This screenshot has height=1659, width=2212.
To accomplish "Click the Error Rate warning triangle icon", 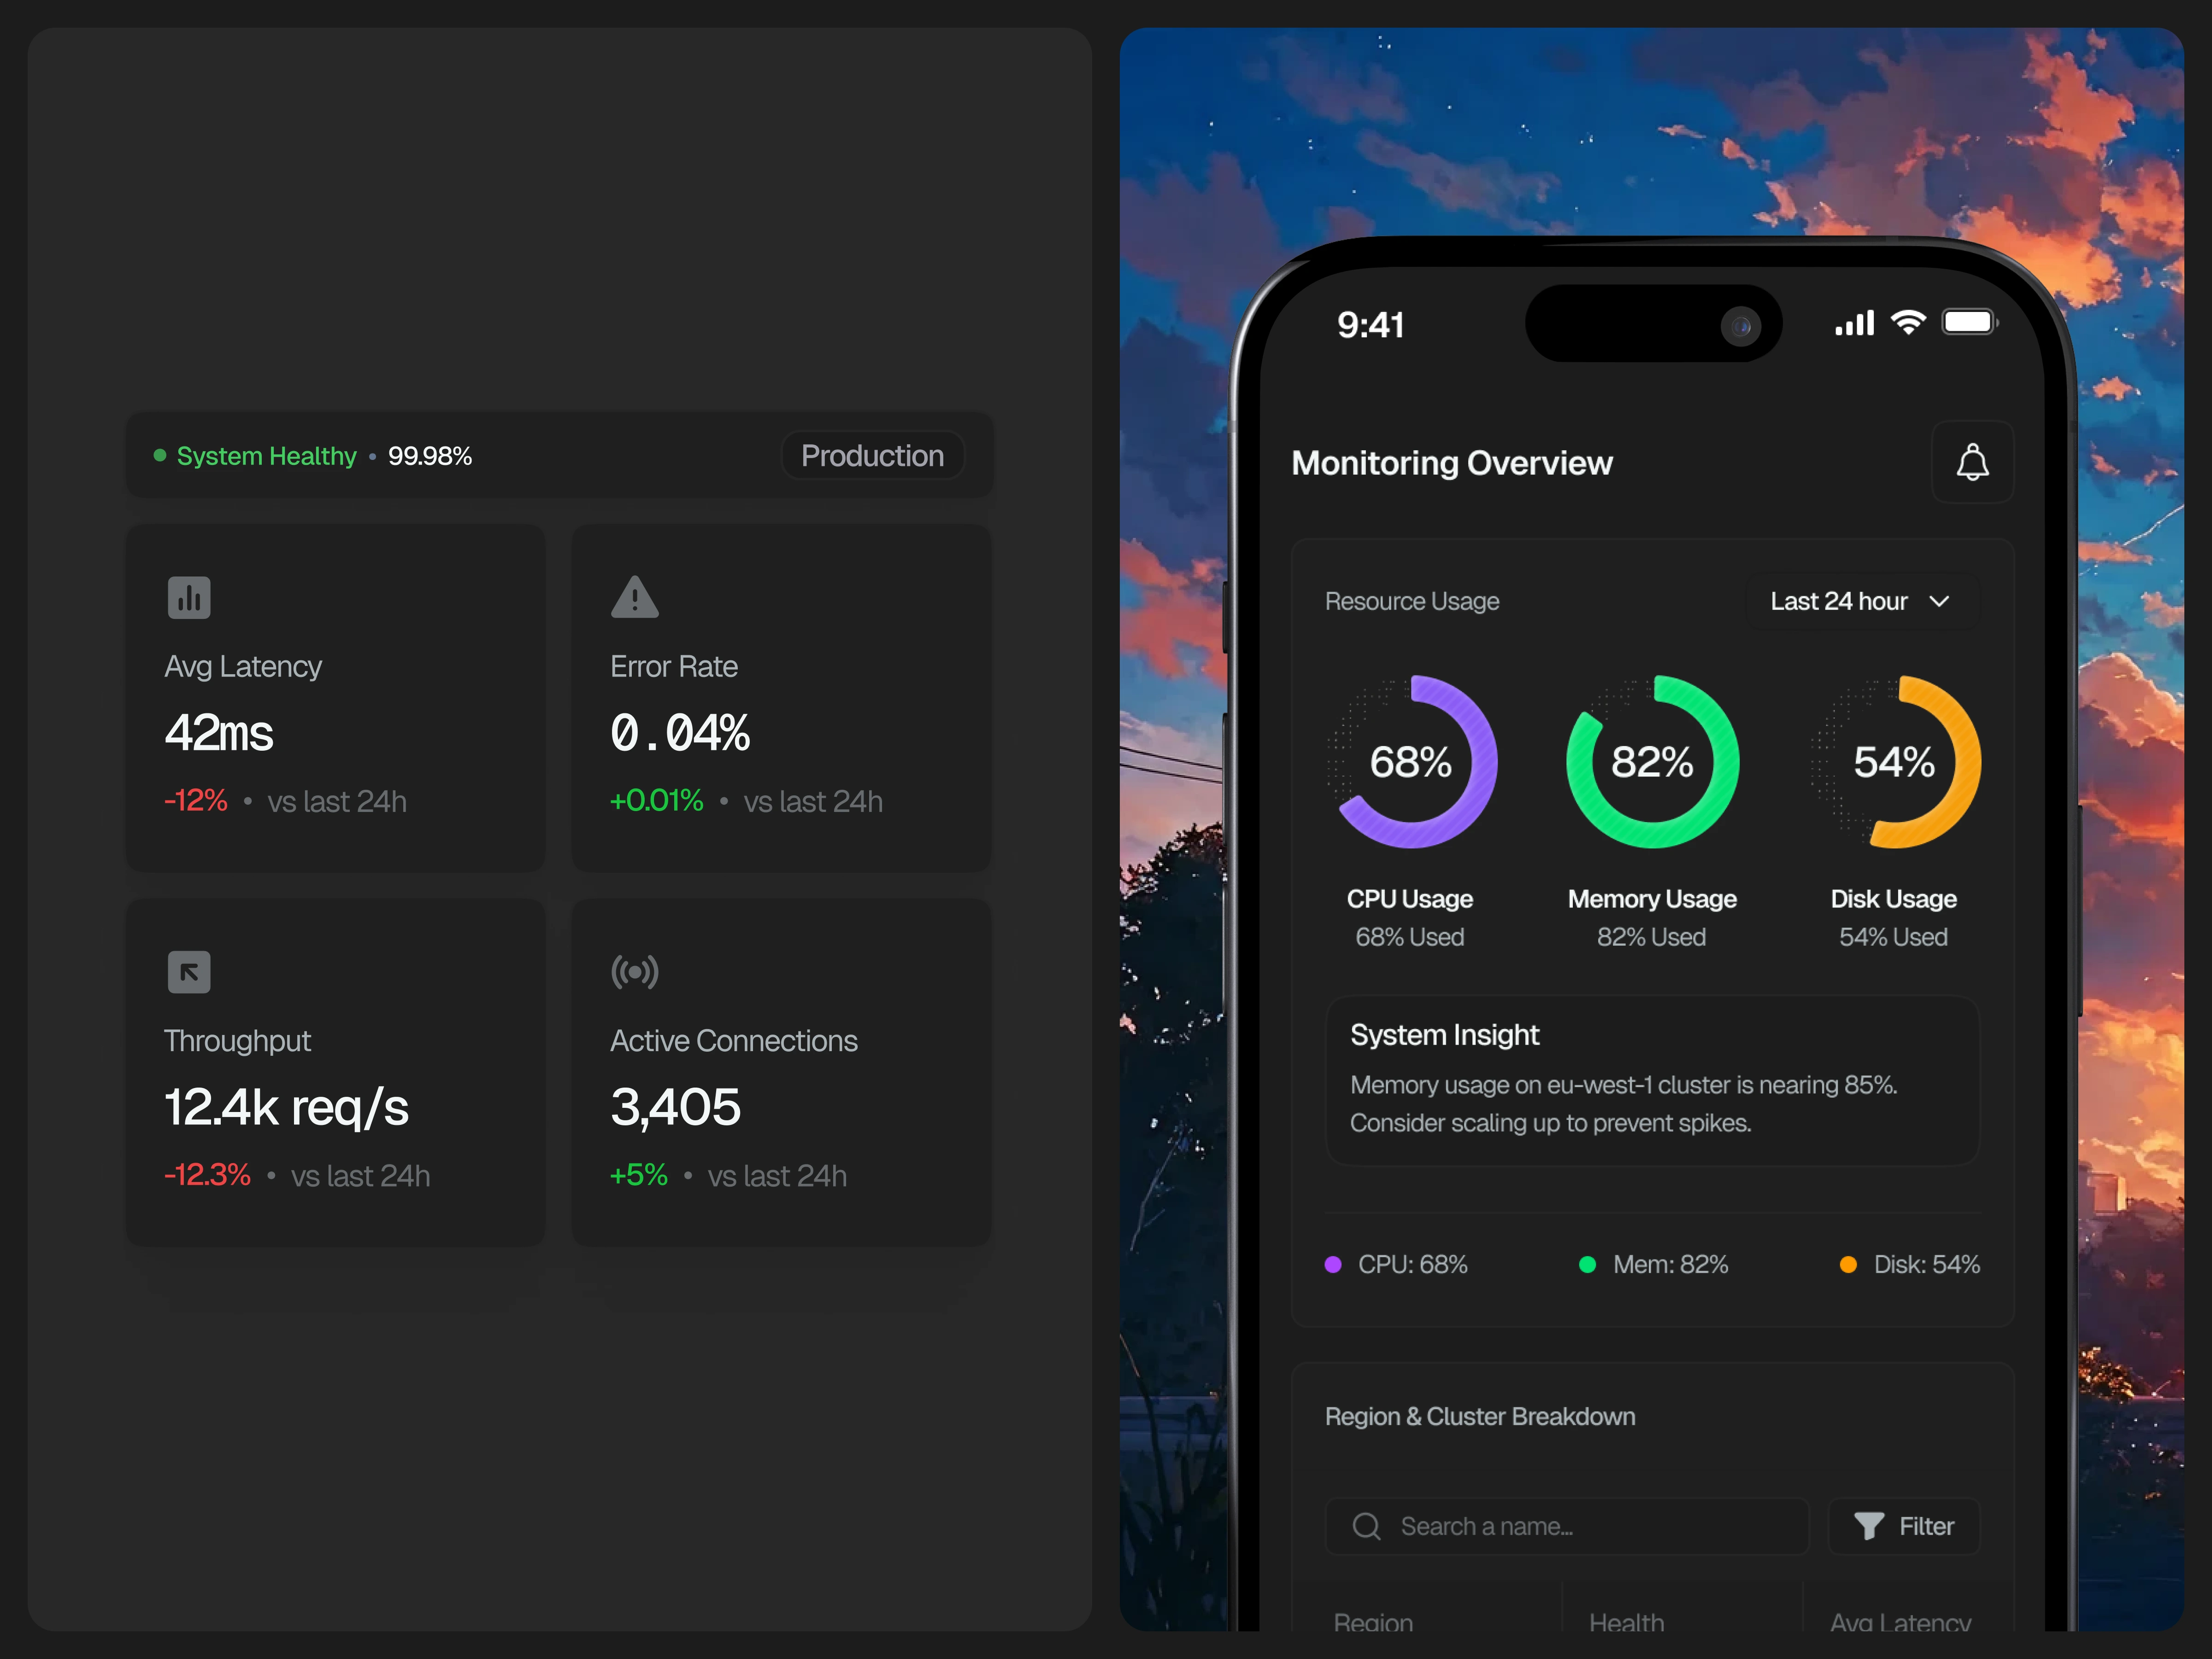I will 634,598.
